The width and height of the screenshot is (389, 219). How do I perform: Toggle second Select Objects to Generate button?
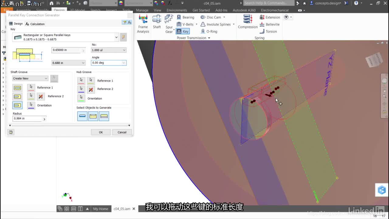pos(93,116)
